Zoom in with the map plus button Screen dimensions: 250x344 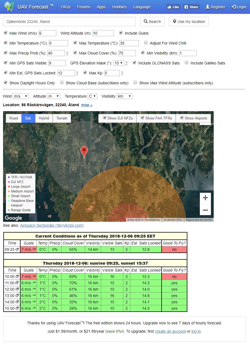point(205,198)
